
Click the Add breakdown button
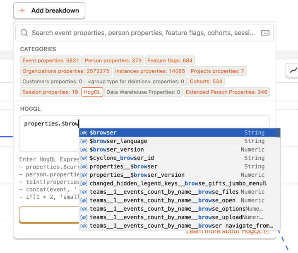pos(49,11)
